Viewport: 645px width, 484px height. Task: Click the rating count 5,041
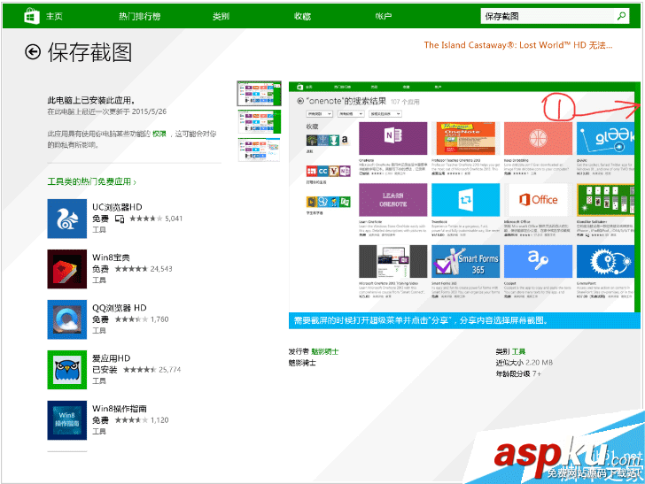point(174,219)
